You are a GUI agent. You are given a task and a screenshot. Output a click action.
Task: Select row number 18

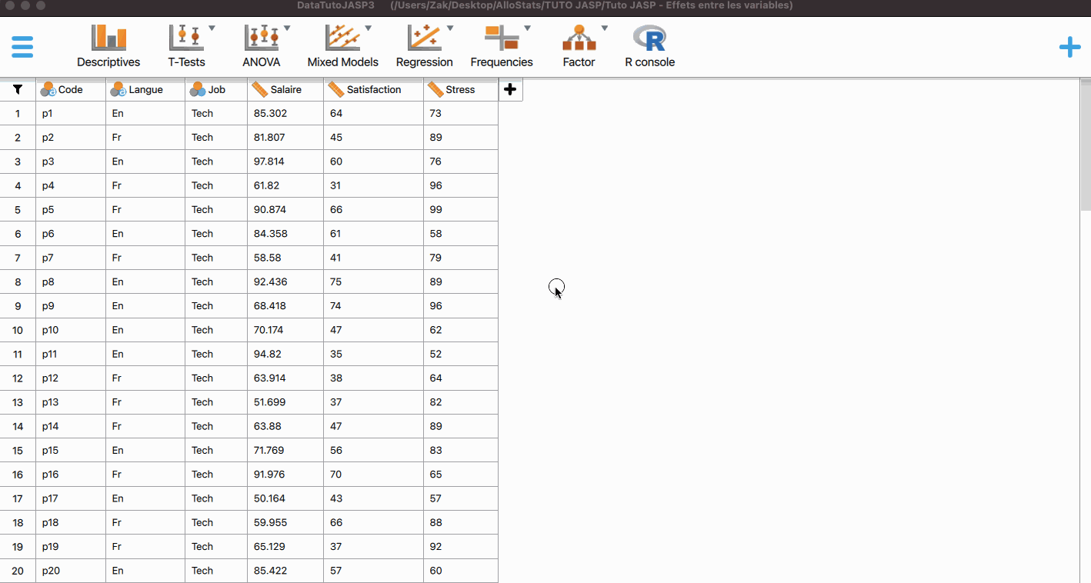click(18, 522)
